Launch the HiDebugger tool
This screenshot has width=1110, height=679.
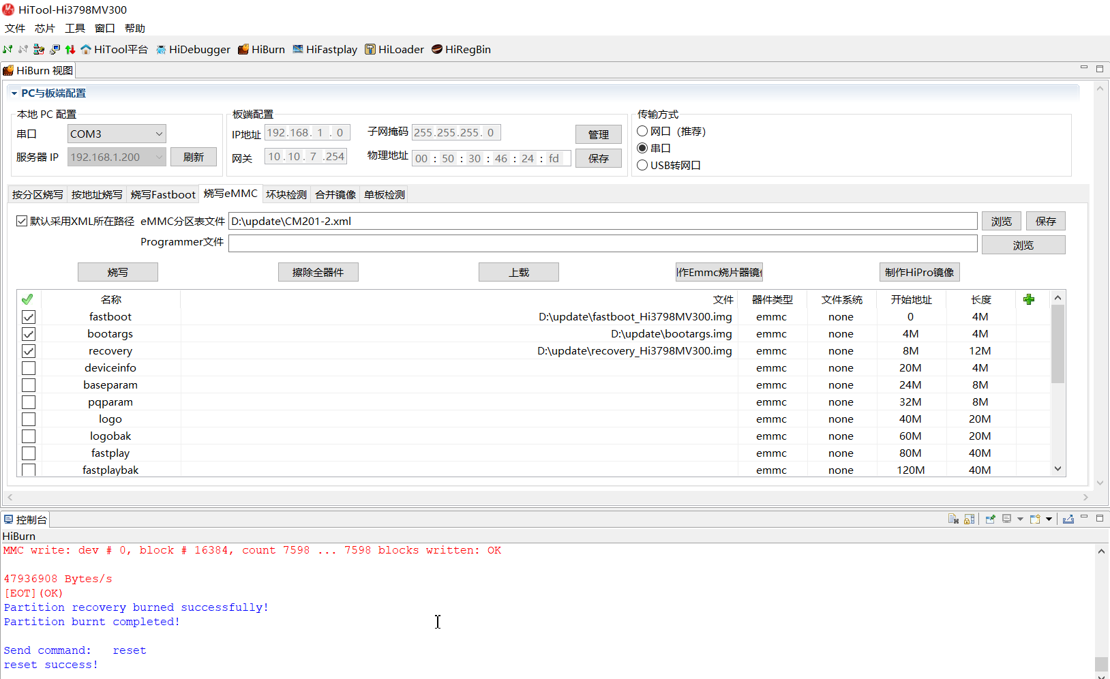click(193, 49)
